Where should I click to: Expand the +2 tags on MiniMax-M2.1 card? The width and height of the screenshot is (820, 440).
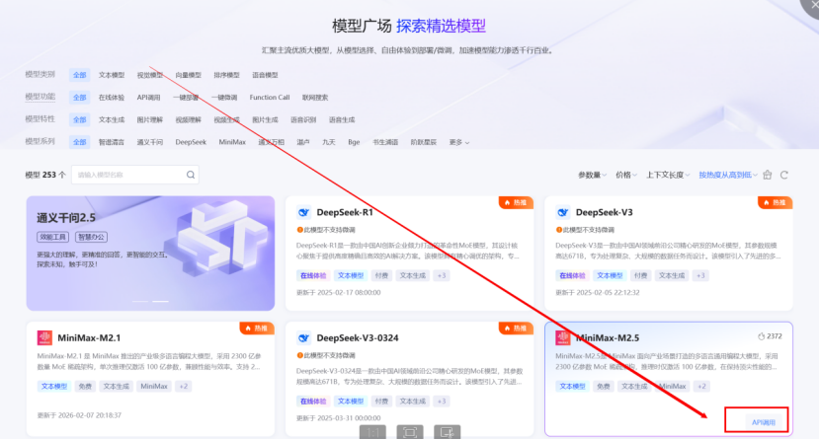183,387
